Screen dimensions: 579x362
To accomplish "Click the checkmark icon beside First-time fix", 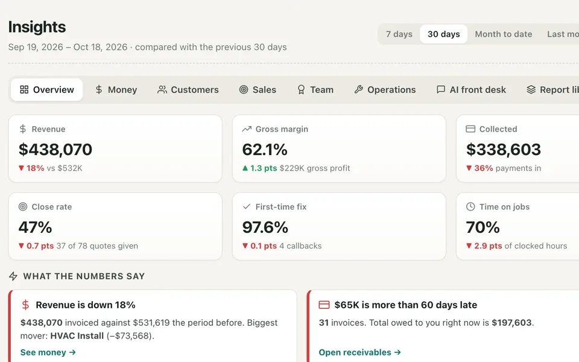I will pyautogui.click(x=247, y=206).
